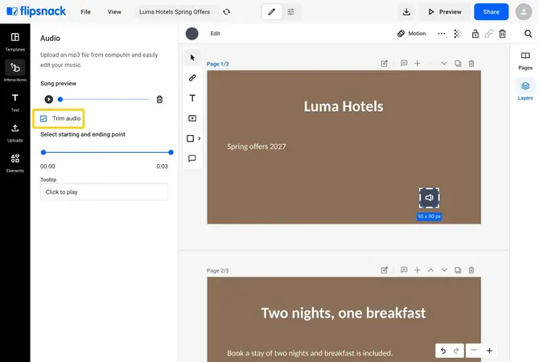Delete the uploaded song with trash icon
This screenshot has width=539, height=362.
tap(159, 100)
